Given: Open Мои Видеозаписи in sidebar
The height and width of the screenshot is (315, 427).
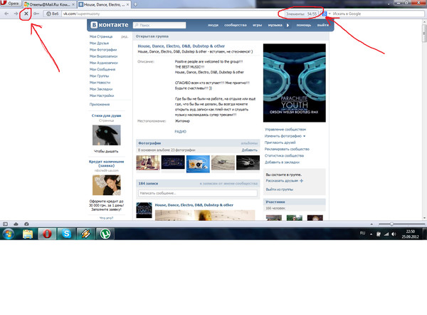Looking at the screenshot, I should (x=103, y=56).
